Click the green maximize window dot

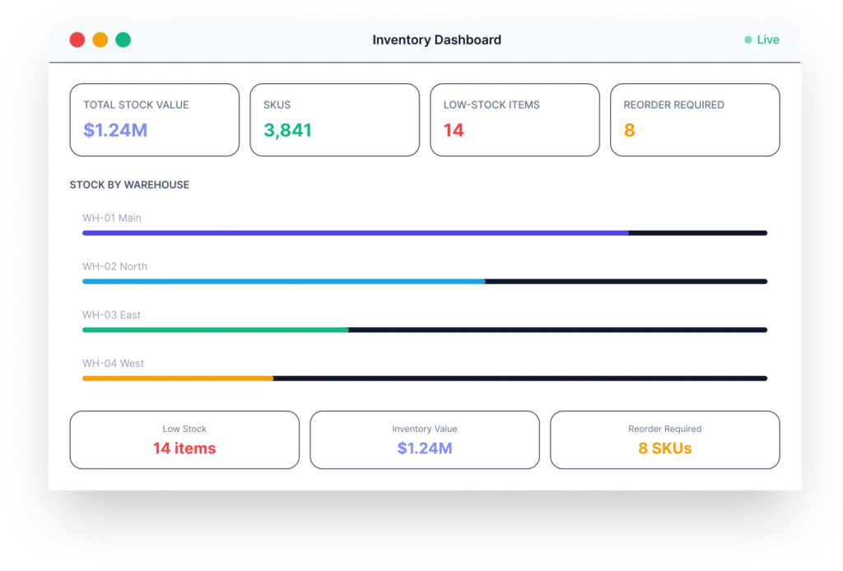tap(123, 40)
